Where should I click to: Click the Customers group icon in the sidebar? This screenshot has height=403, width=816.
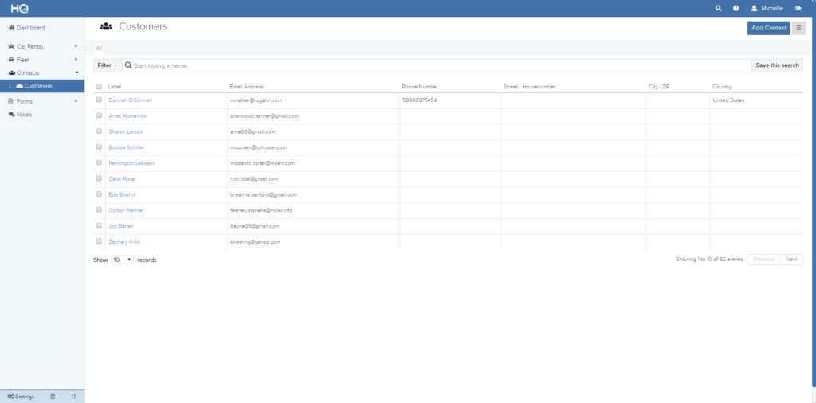[19, 86]
